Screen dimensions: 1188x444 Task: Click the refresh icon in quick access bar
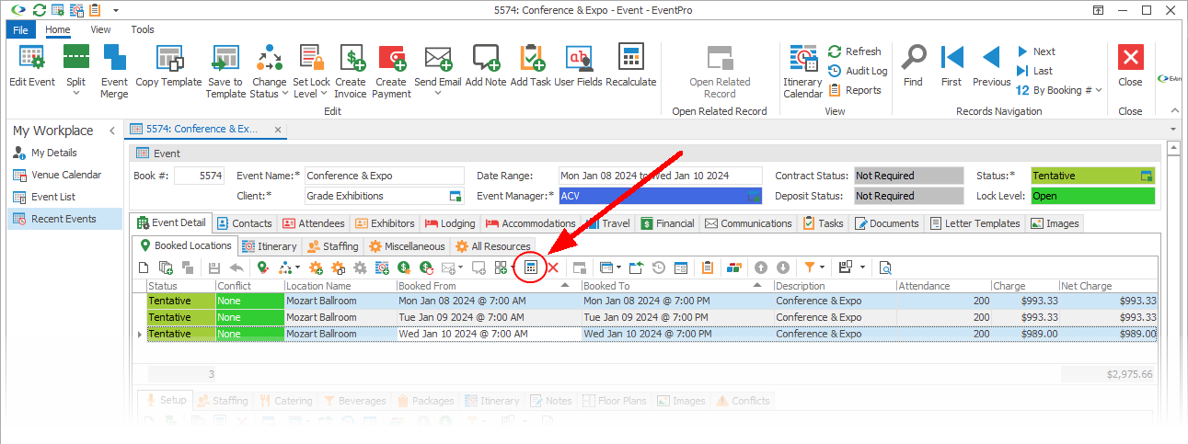(x=39, y=11)
